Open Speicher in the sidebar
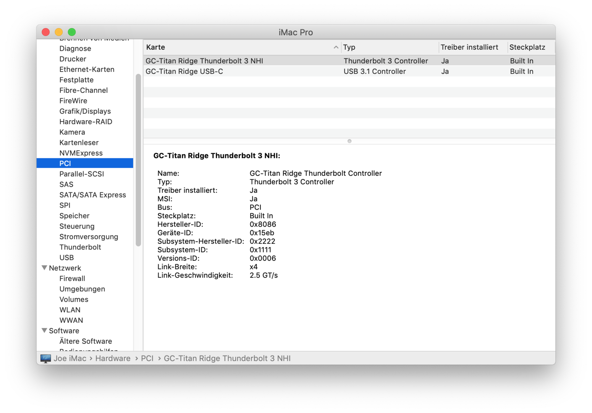 coord(74,216)
